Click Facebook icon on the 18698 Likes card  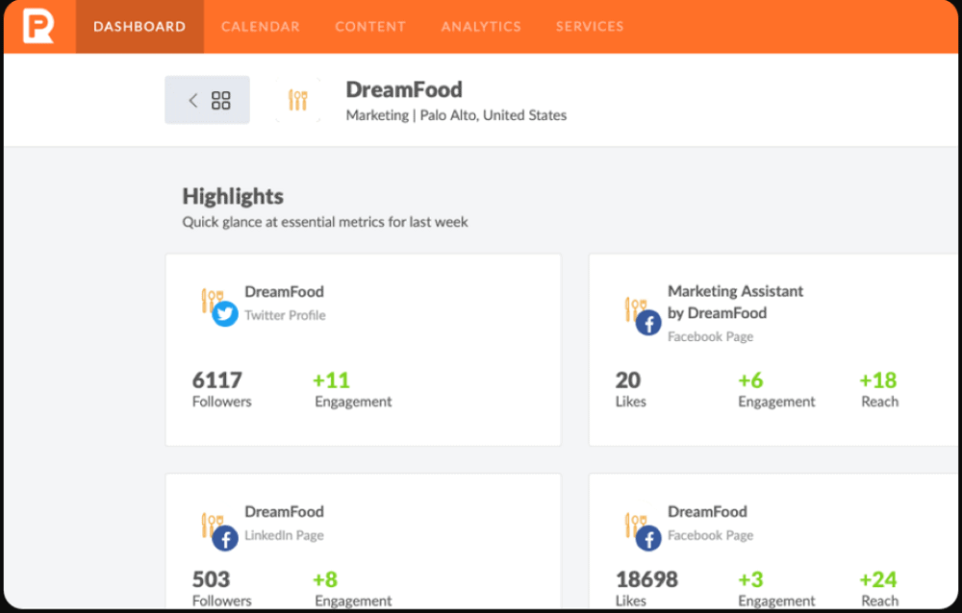coord(648,538)
